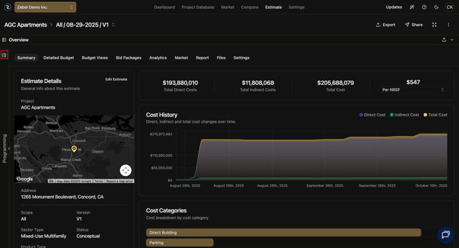The image size is (459, 248).
Task: Select the Summary tab
Action: 26,58
